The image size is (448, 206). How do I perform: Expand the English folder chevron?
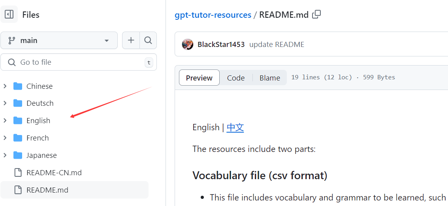[x=5, y=120]
